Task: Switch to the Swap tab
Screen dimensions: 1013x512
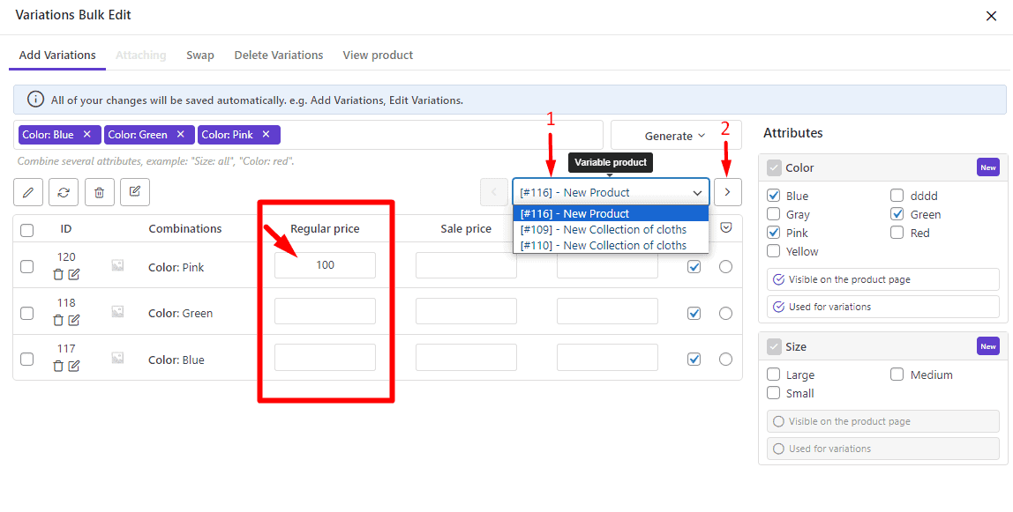Action: [x=200, y=55]
